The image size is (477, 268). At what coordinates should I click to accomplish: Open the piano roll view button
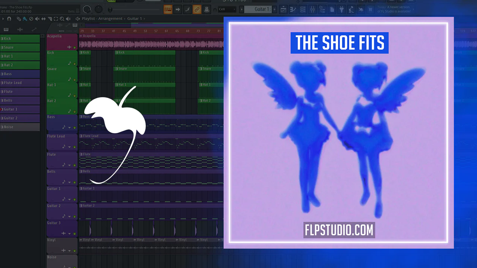click(x=168, y=9)
